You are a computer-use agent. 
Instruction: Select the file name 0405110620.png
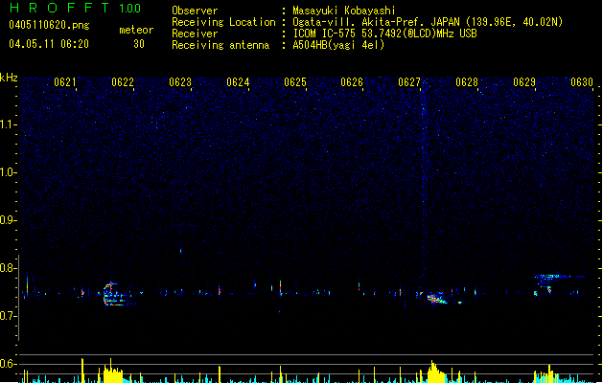click(x=49, y=25)
